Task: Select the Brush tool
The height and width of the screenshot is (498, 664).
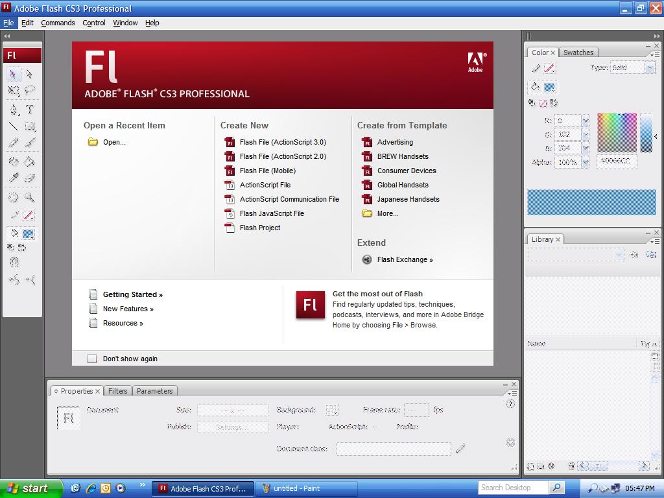Action: pos(29,142)
